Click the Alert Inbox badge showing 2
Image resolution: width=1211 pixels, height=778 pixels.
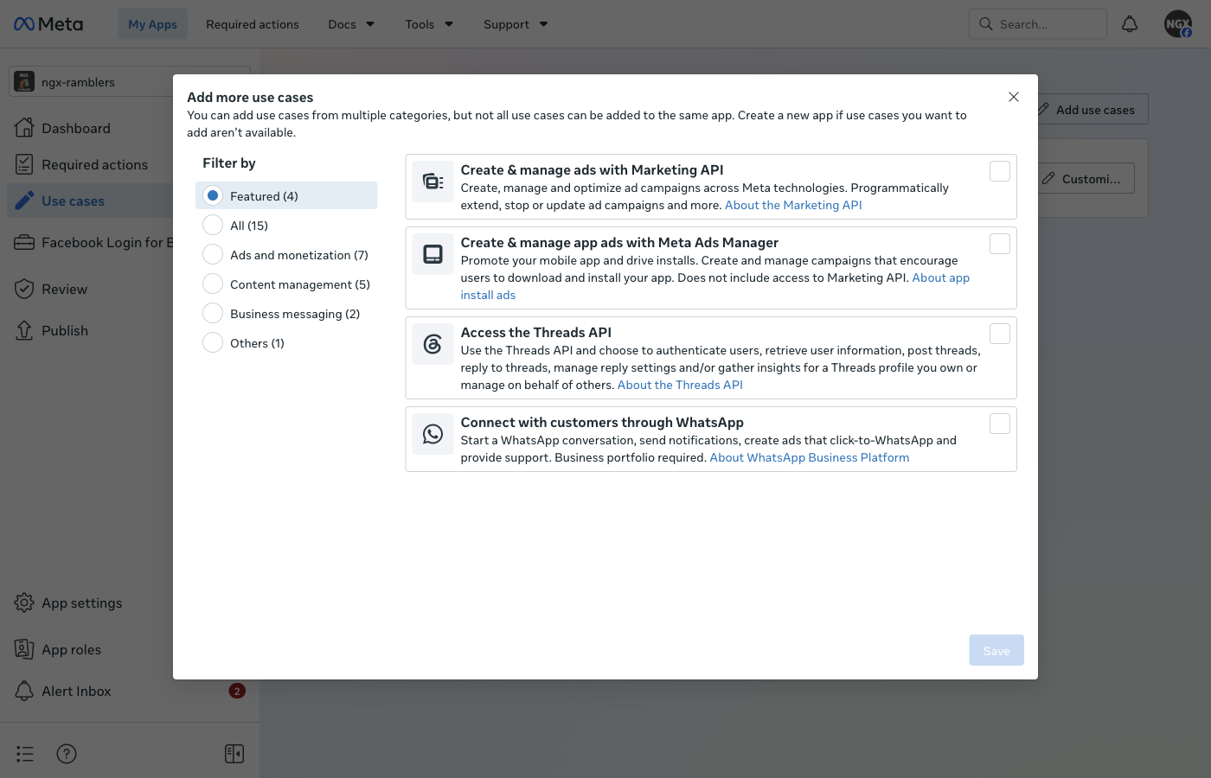click(237, 691)
